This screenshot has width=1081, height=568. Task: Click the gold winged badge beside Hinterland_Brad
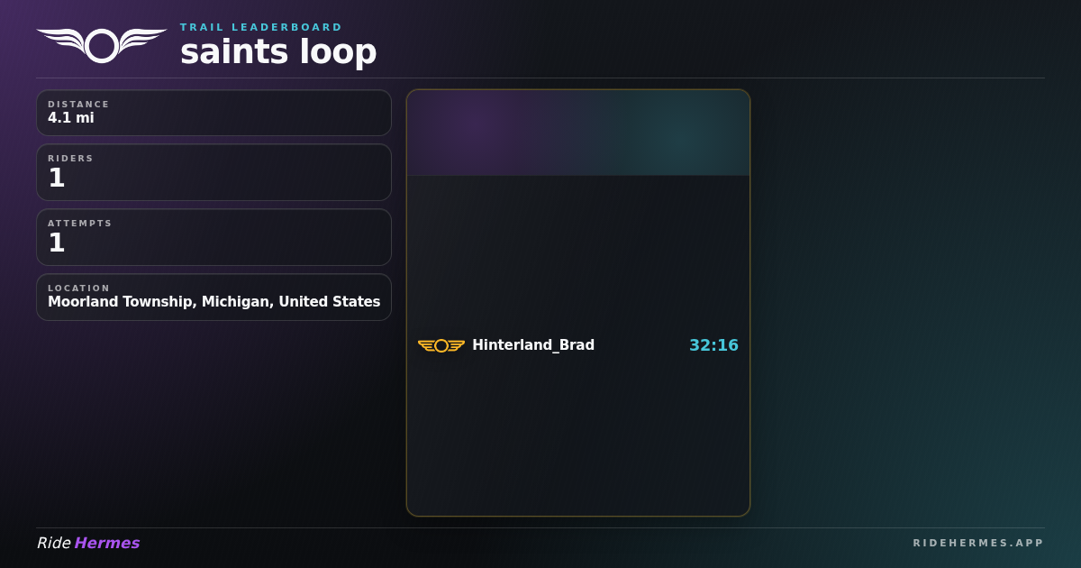coord(441,345)
